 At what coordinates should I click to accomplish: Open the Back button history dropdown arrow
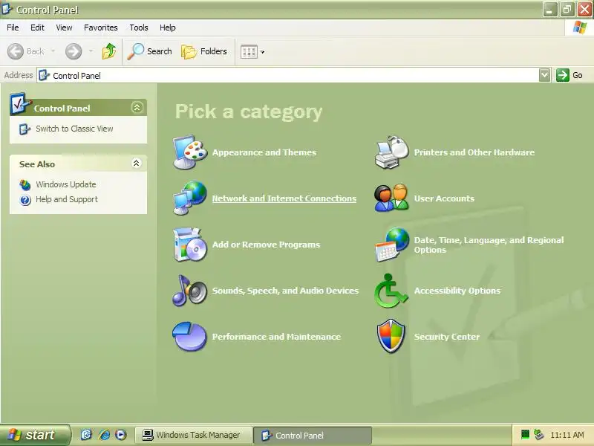(x=53, y=51)
